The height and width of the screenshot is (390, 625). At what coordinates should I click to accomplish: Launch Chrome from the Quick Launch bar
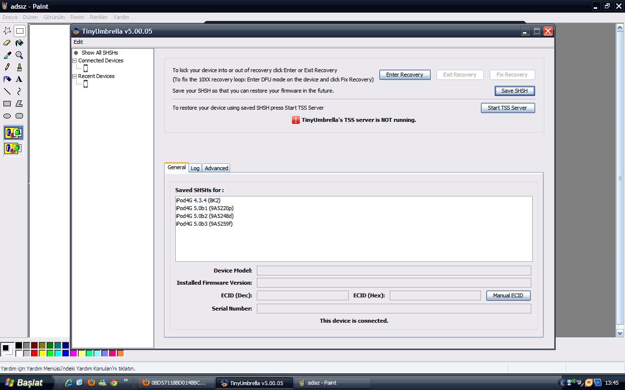click(x=114, y=383)
